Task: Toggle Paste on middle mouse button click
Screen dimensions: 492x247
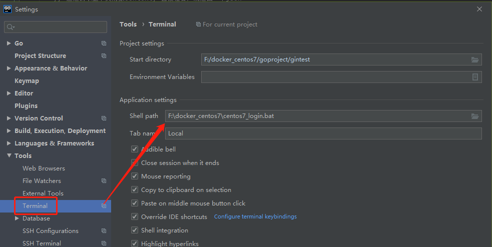Action: tap(135, 203)
